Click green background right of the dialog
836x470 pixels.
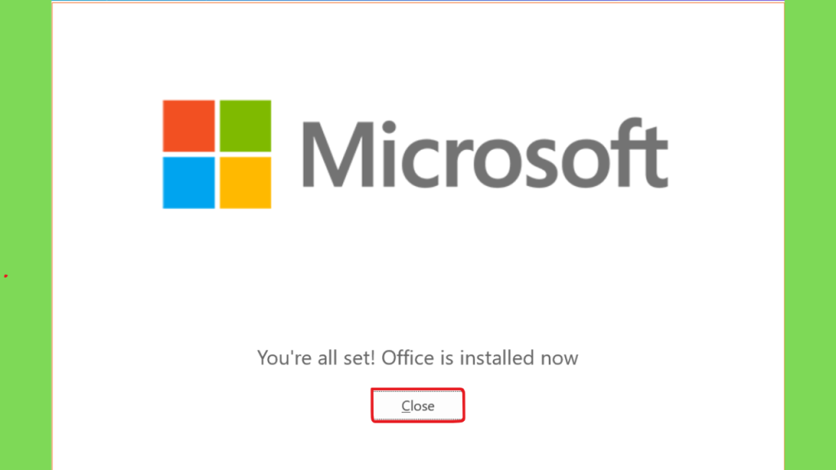tap(811, 234)
